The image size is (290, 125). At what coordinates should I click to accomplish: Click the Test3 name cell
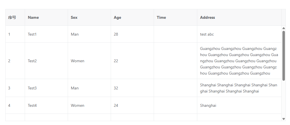(32, 88)
